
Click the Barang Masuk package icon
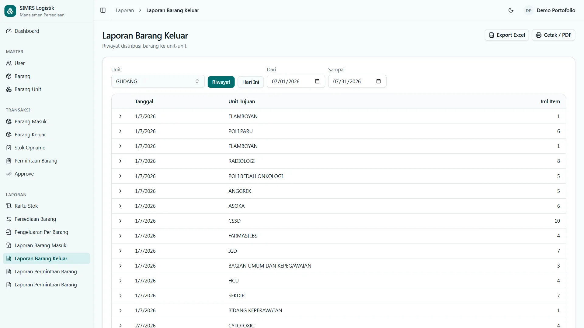(9, 121)
